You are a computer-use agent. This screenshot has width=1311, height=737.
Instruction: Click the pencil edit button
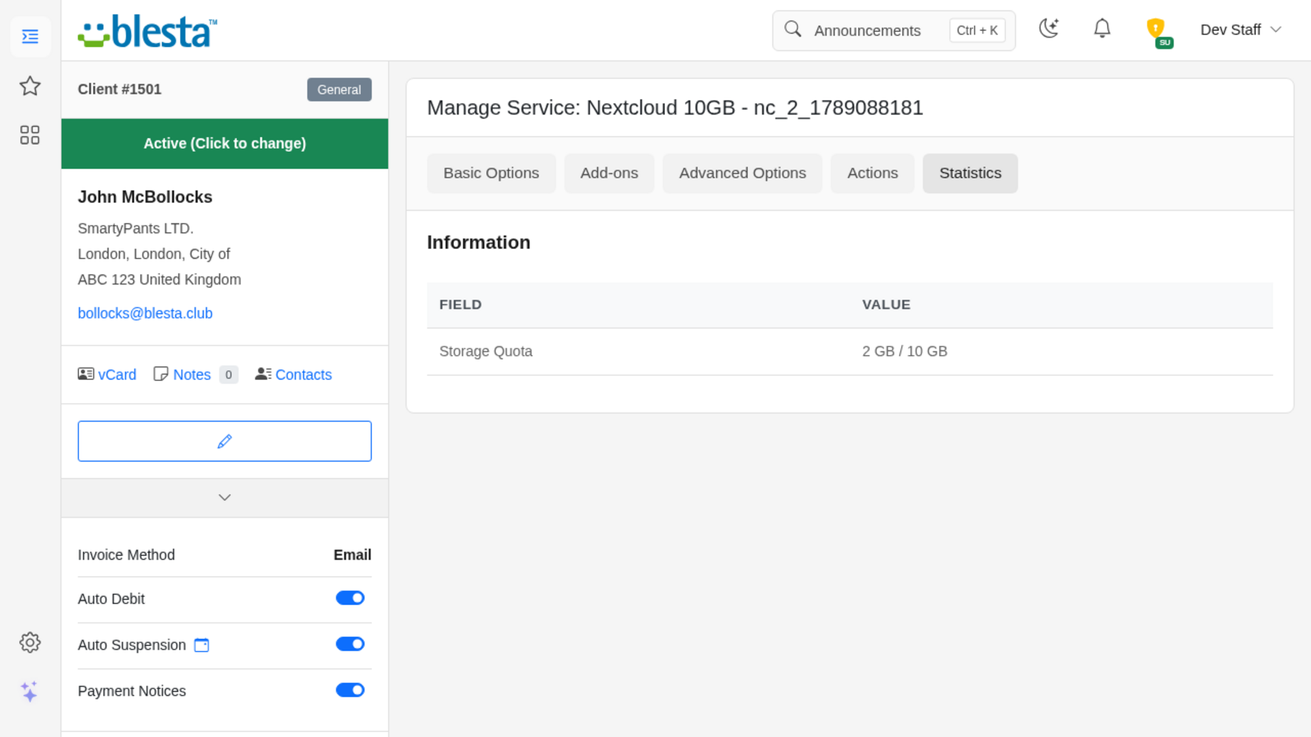[225, 441]
